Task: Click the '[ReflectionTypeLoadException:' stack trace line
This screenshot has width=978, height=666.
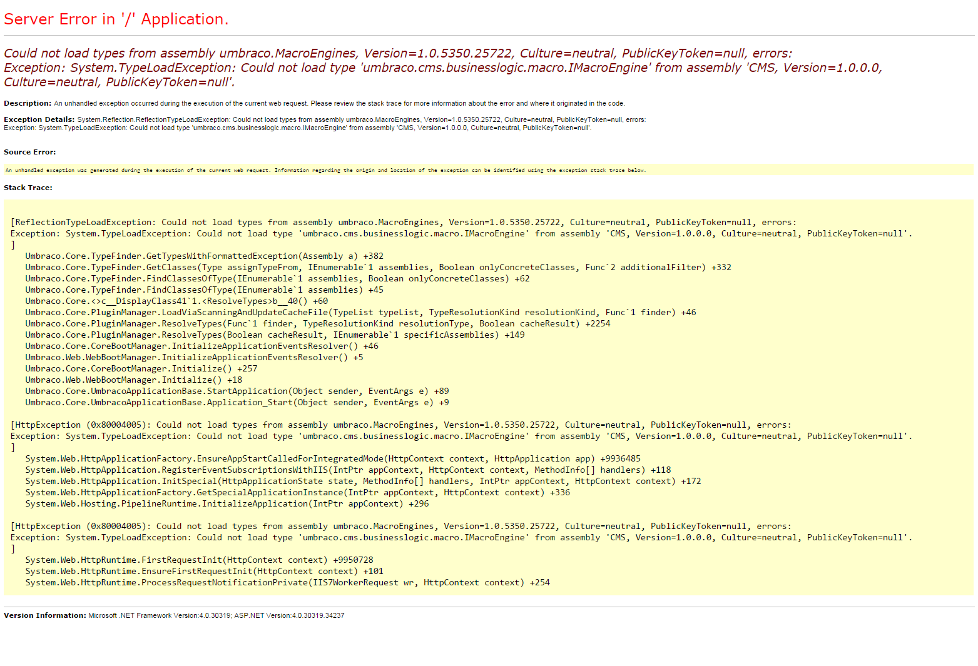Action: 404,222
